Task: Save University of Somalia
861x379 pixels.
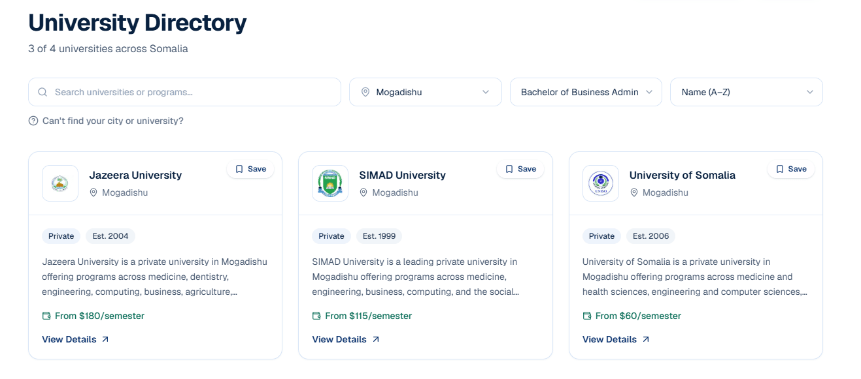Action: tap(791, 169)
